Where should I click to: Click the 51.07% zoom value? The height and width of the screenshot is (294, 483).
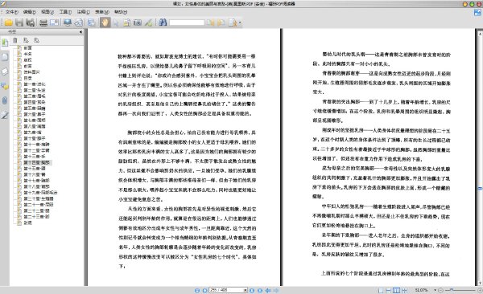(421, 290)
